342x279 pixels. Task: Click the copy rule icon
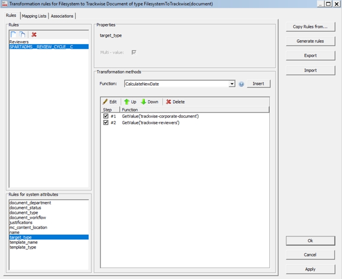[x=22, y=35]
